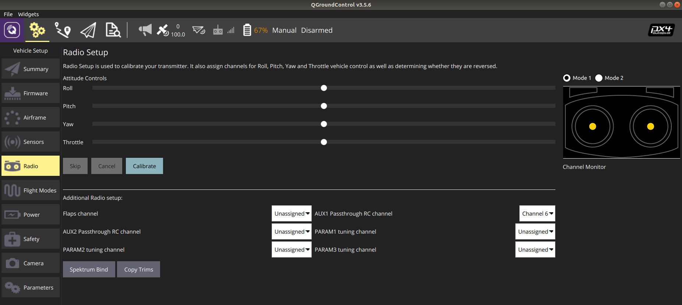The image size is (682, 305).
Task: Click the battery status icon
Action: (x=247, y=30)
